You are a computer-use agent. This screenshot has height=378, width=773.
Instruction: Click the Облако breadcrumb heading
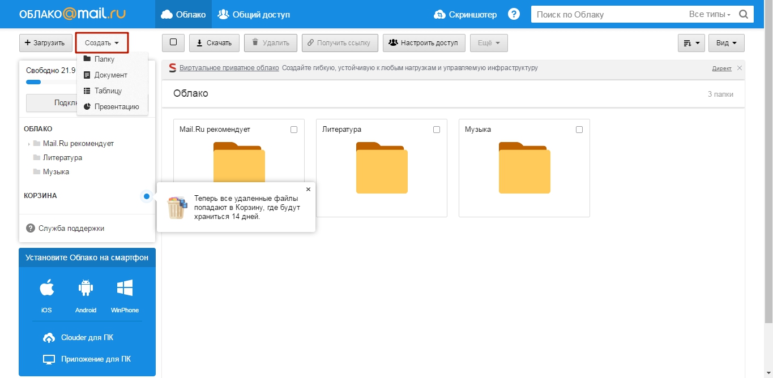(191, 94)
